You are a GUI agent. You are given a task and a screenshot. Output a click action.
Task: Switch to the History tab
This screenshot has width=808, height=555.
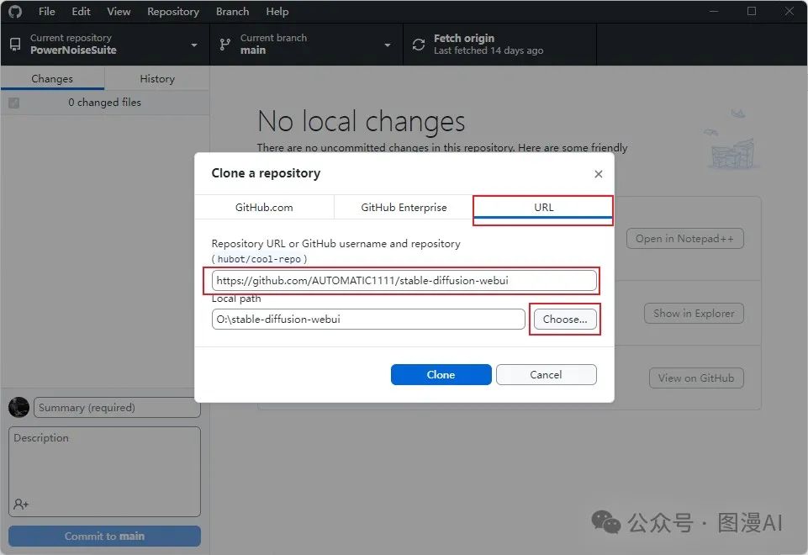(x=157, y=78)
